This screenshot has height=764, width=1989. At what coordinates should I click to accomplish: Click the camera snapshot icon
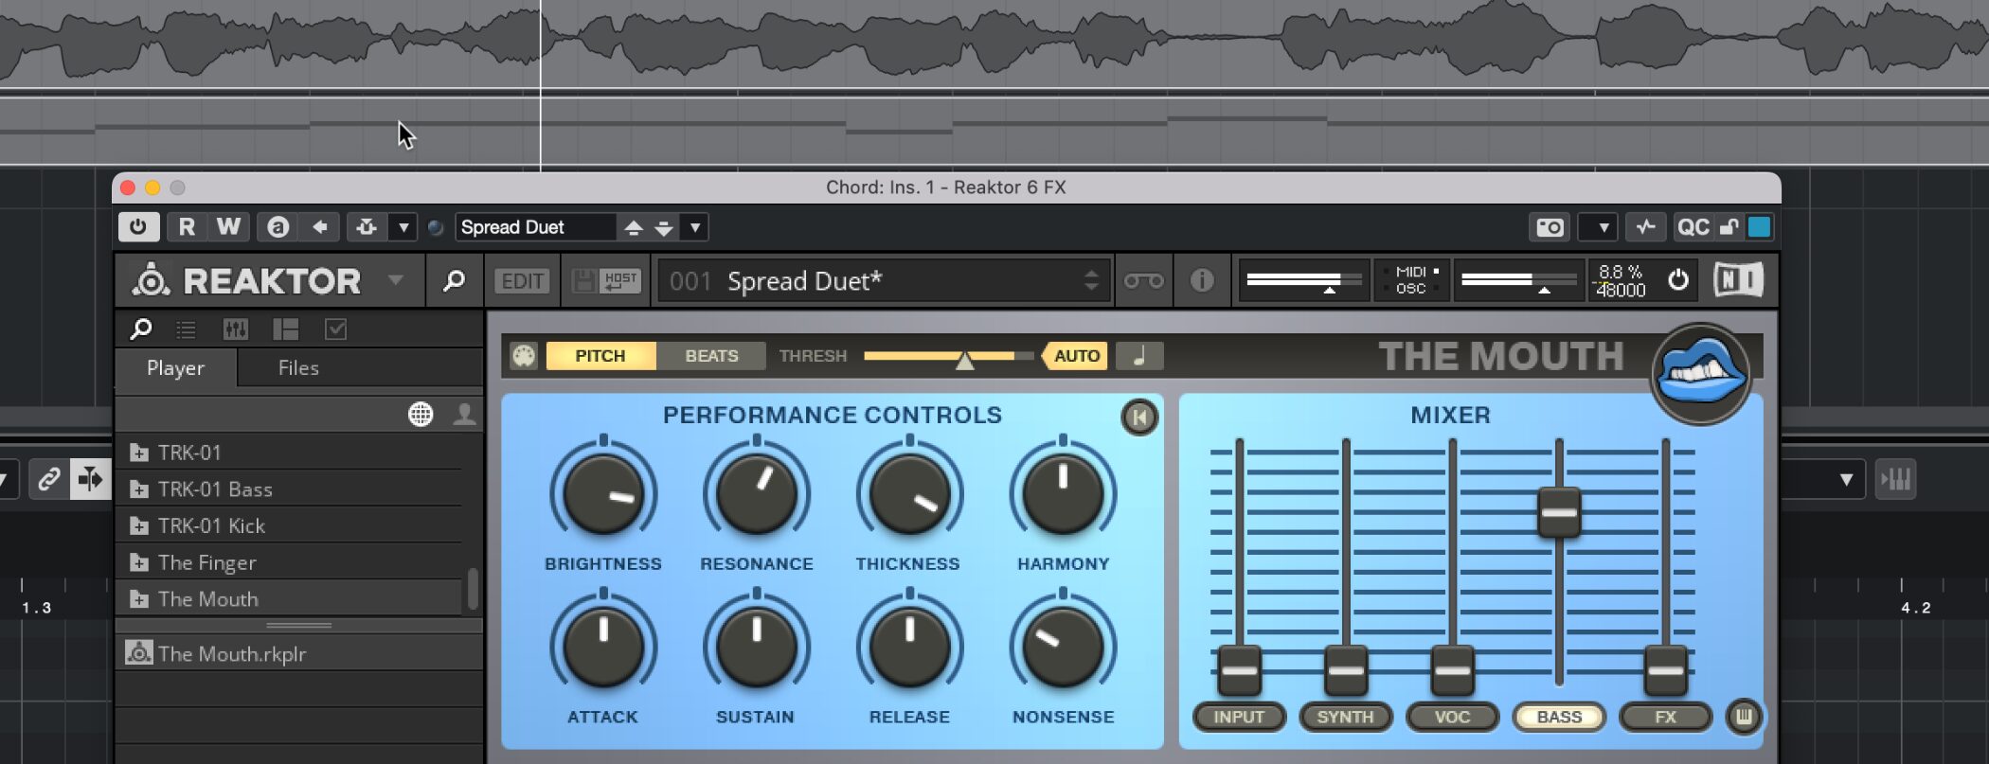pyautogui.click(x=1550, y=227)
